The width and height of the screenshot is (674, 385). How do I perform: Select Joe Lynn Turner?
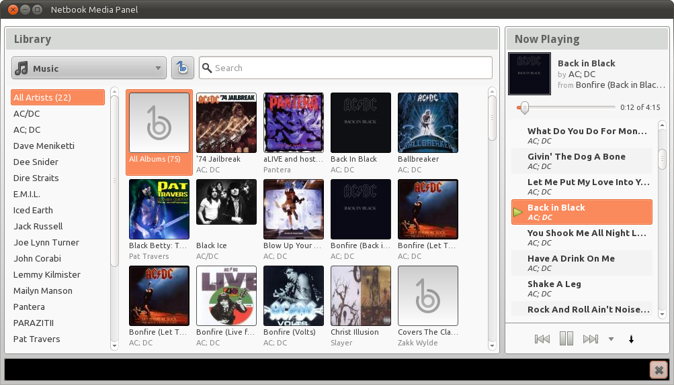tap(58, 243)
